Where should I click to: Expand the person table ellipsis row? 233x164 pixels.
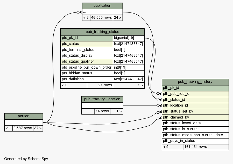click(24, 122)
